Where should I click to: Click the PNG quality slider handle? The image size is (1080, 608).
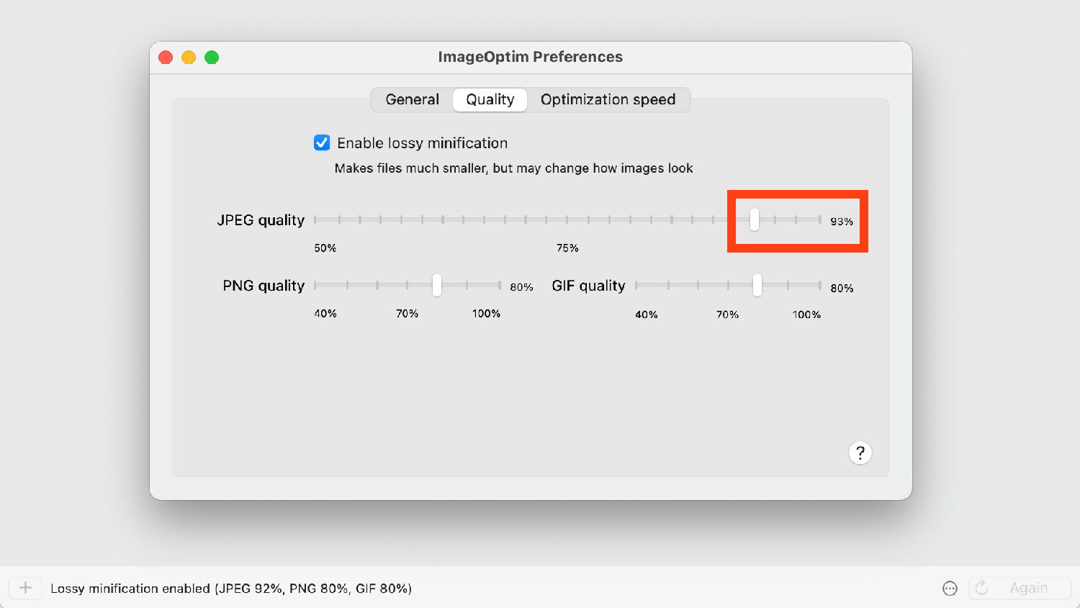tap(437, 285)
